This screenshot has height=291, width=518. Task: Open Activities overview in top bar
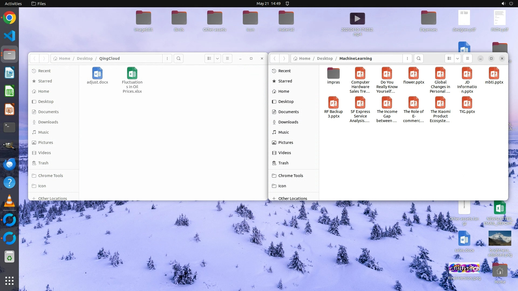click(13, 4)
